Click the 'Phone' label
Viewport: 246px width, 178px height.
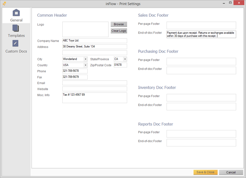(42, 71)
